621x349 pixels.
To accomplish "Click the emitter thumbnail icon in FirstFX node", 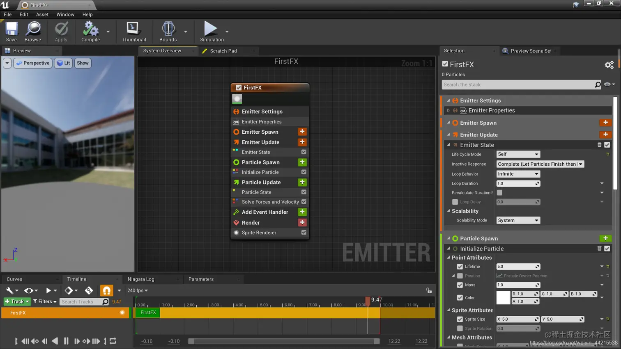I will (x=237, y=99).
